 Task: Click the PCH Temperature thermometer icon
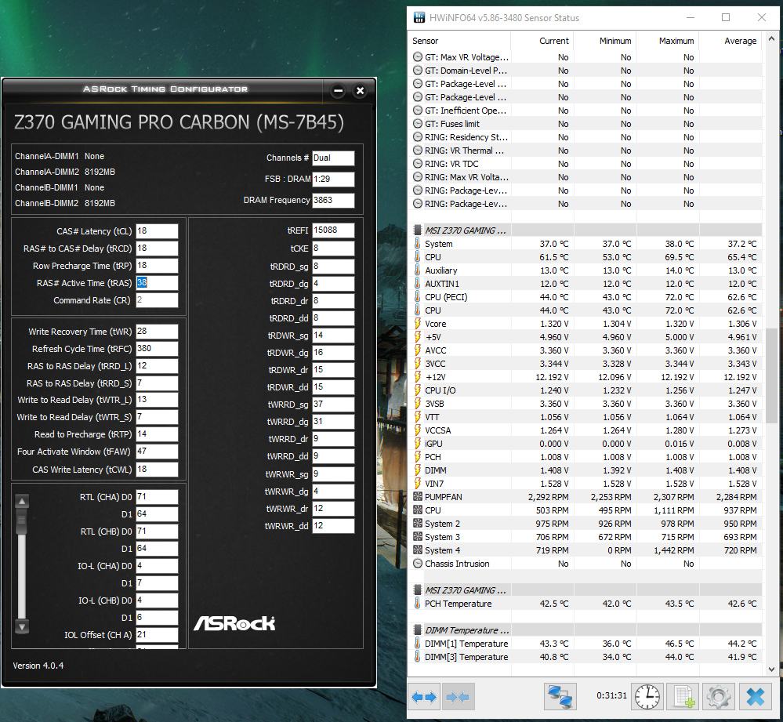tap(418, 604)
